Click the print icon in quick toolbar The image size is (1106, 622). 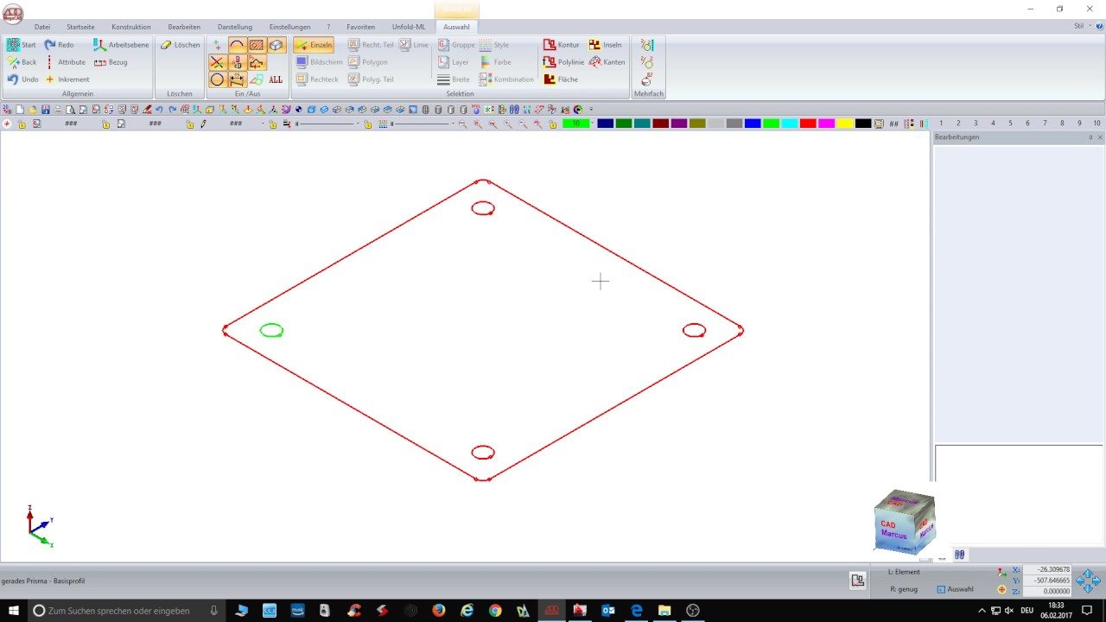pos(58,110)
